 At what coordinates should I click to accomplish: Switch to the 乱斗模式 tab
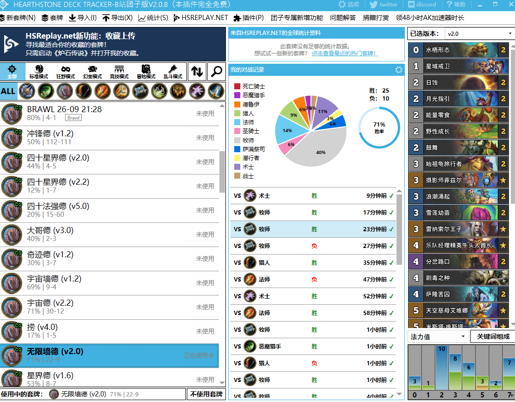click(173, 72)
